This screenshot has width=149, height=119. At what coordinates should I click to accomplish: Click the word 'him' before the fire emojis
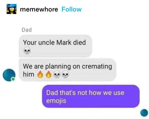(29, 74)
